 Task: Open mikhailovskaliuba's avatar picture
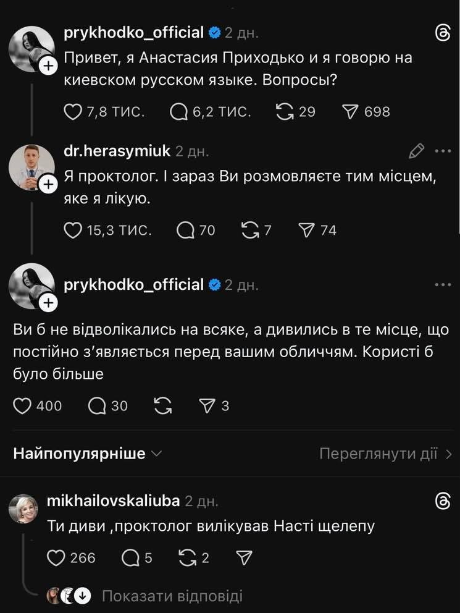click(x=23, y=509)
